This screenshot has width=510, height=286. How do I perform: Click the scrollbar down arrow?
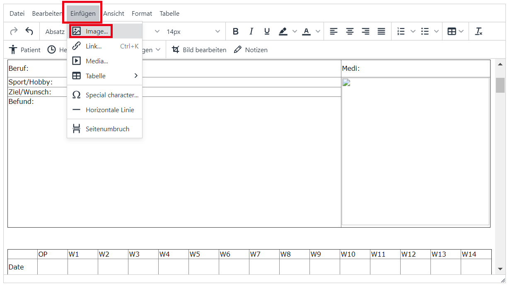point(500,269)
